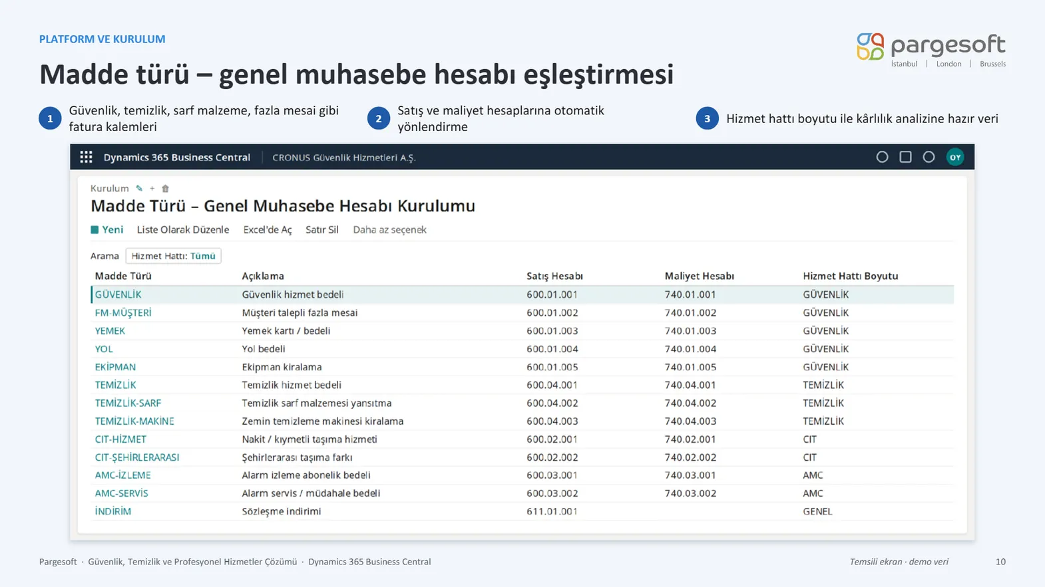Open the Açıklama column header
Viewport: 1045px width, 587px height.
[x=263, y=276]
